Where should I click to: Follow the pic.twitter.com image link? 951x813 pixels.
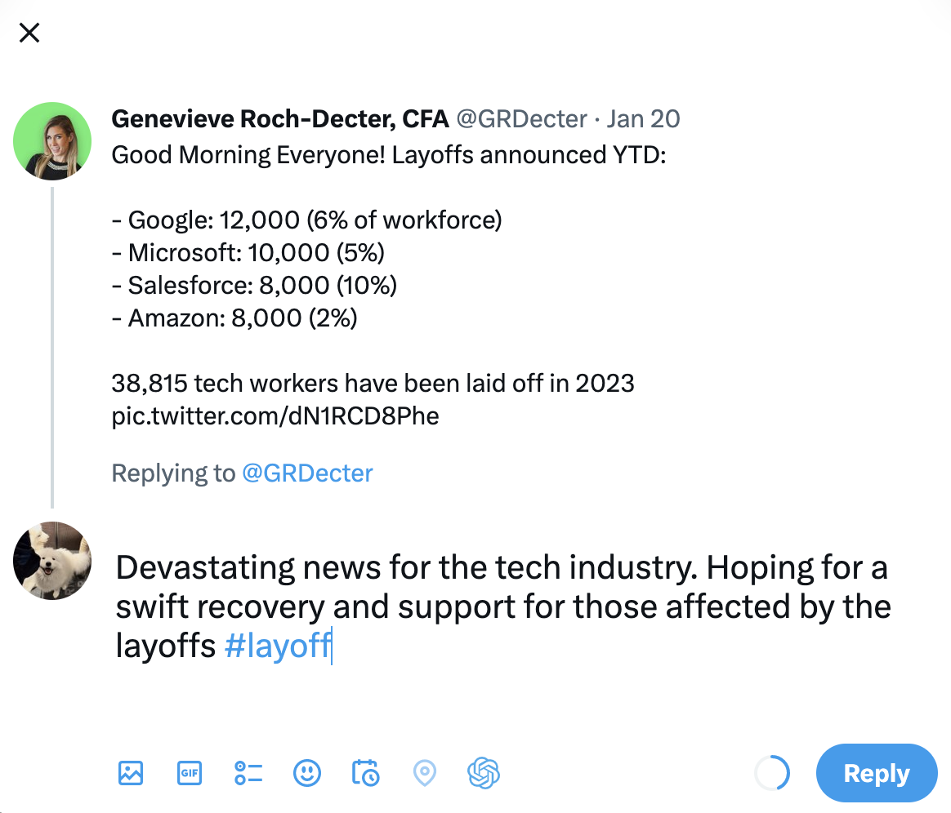pos(275,415)
